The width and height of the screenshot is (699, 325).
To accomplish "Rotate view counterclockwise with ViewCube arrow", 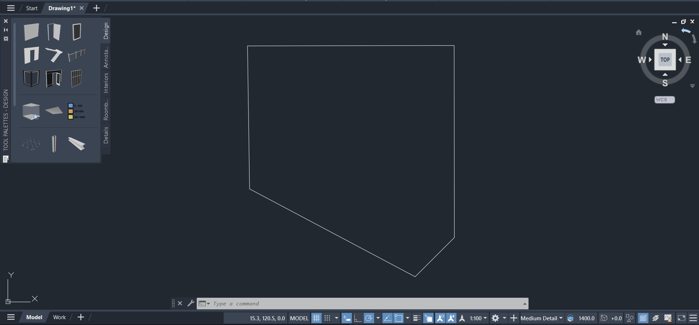I will 686,31.
